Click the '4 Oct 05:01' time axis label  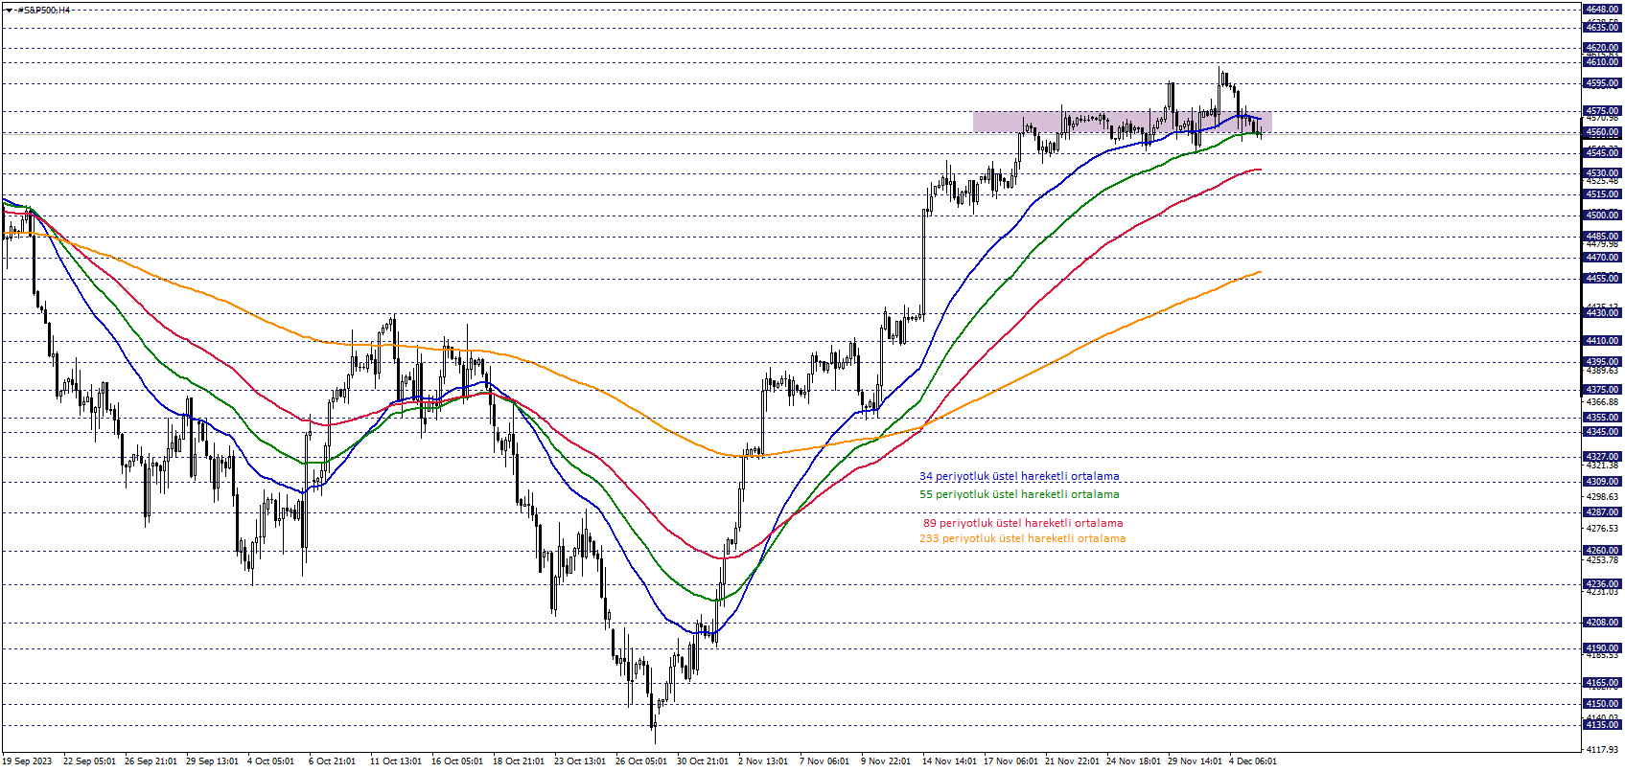[x=270, y=761]
